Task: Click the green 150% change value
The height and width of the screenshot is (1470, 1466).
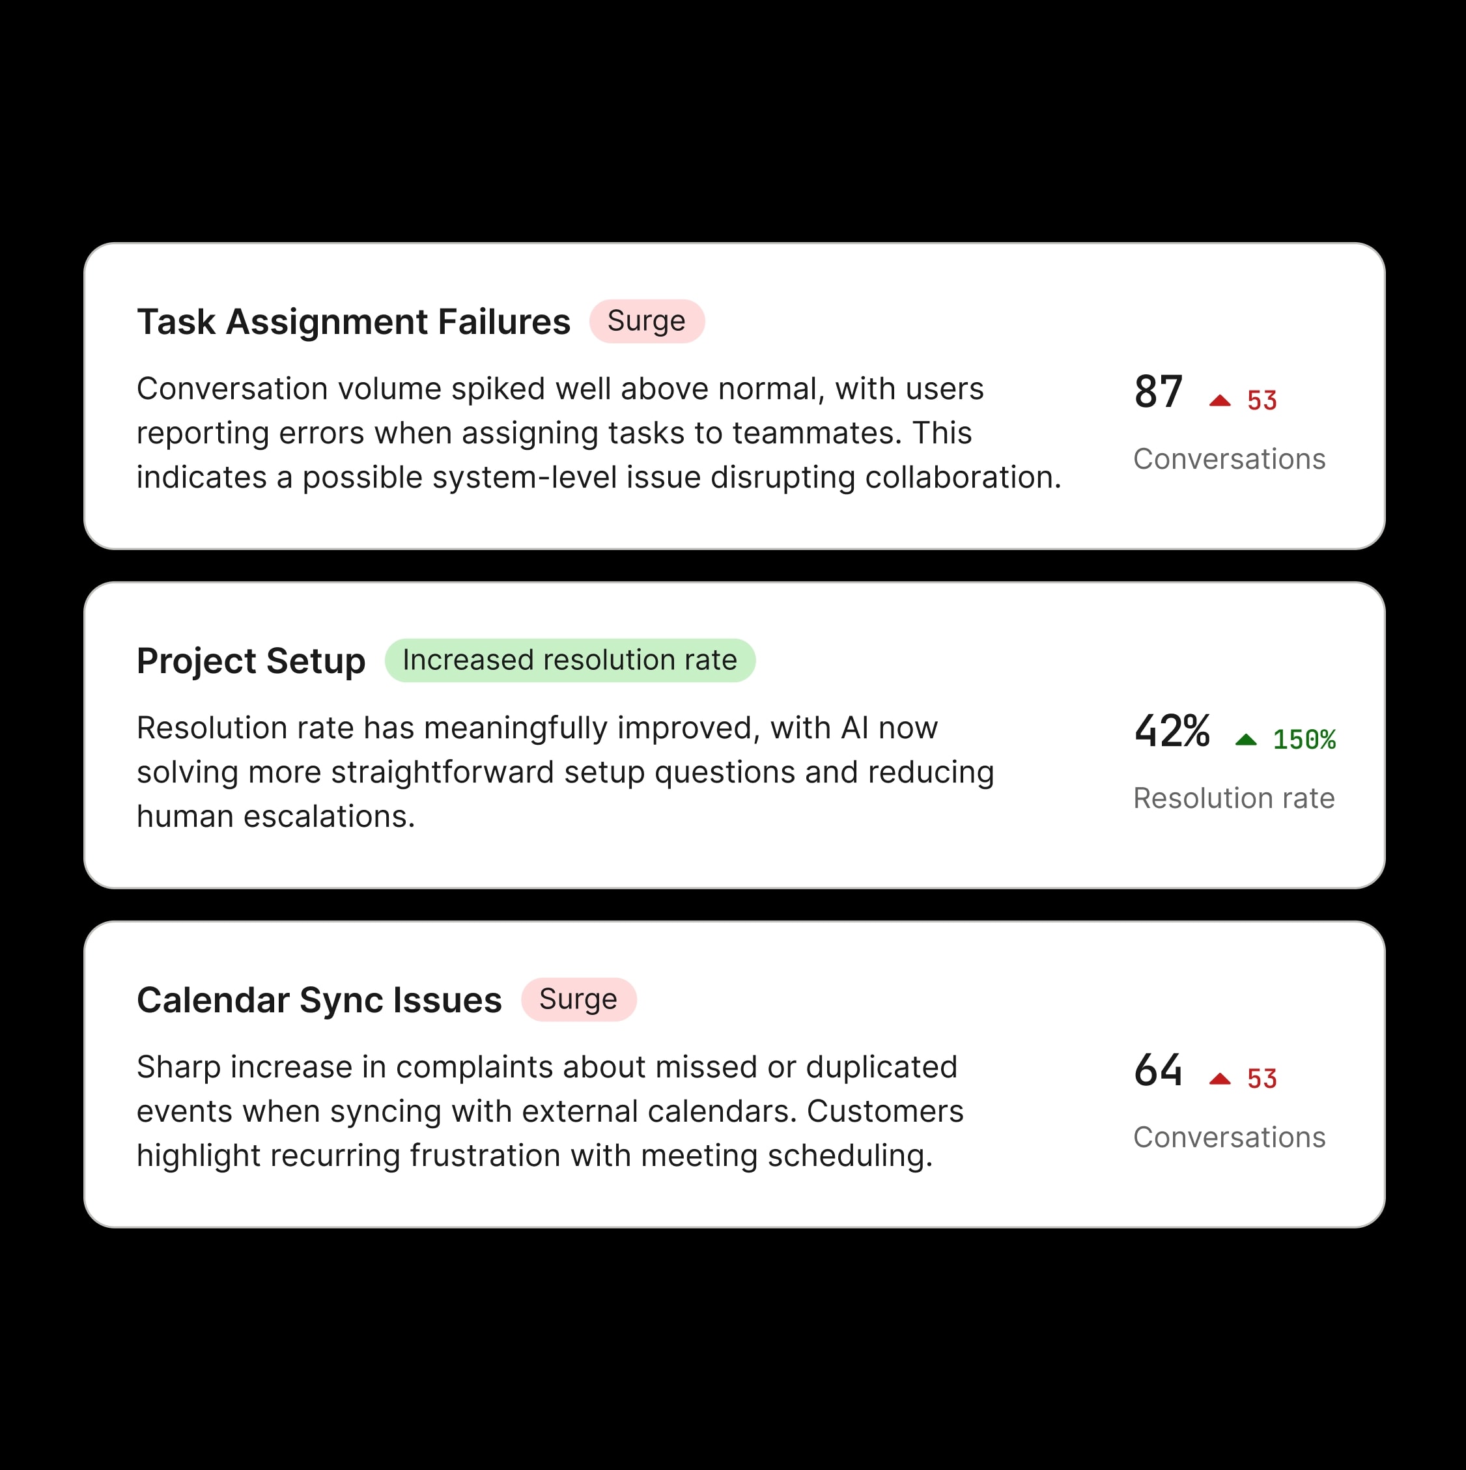Action: click(1304, 740)
